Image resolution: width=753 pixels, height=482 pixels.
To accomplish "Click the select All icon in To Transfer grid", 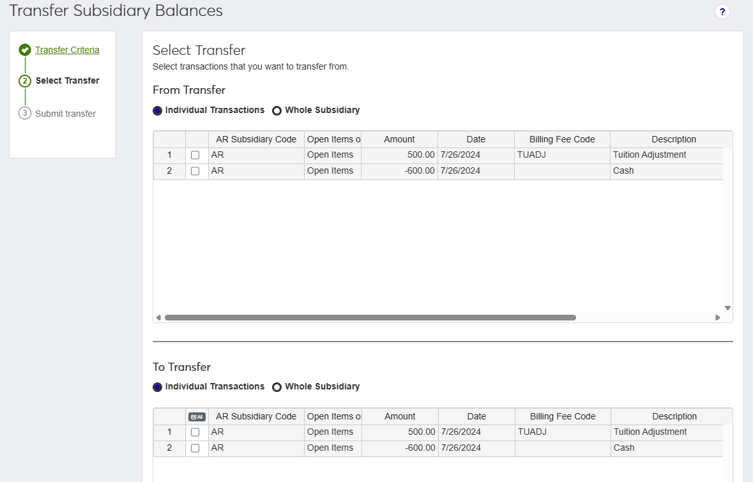I will [197, 417].
